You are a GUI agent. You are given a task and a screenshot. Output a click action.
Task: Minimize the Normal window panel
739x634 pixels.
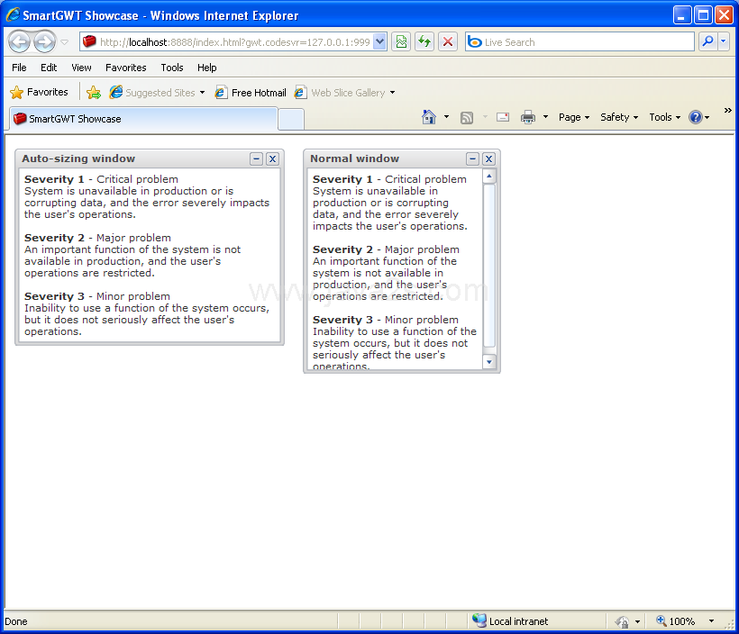473,158
